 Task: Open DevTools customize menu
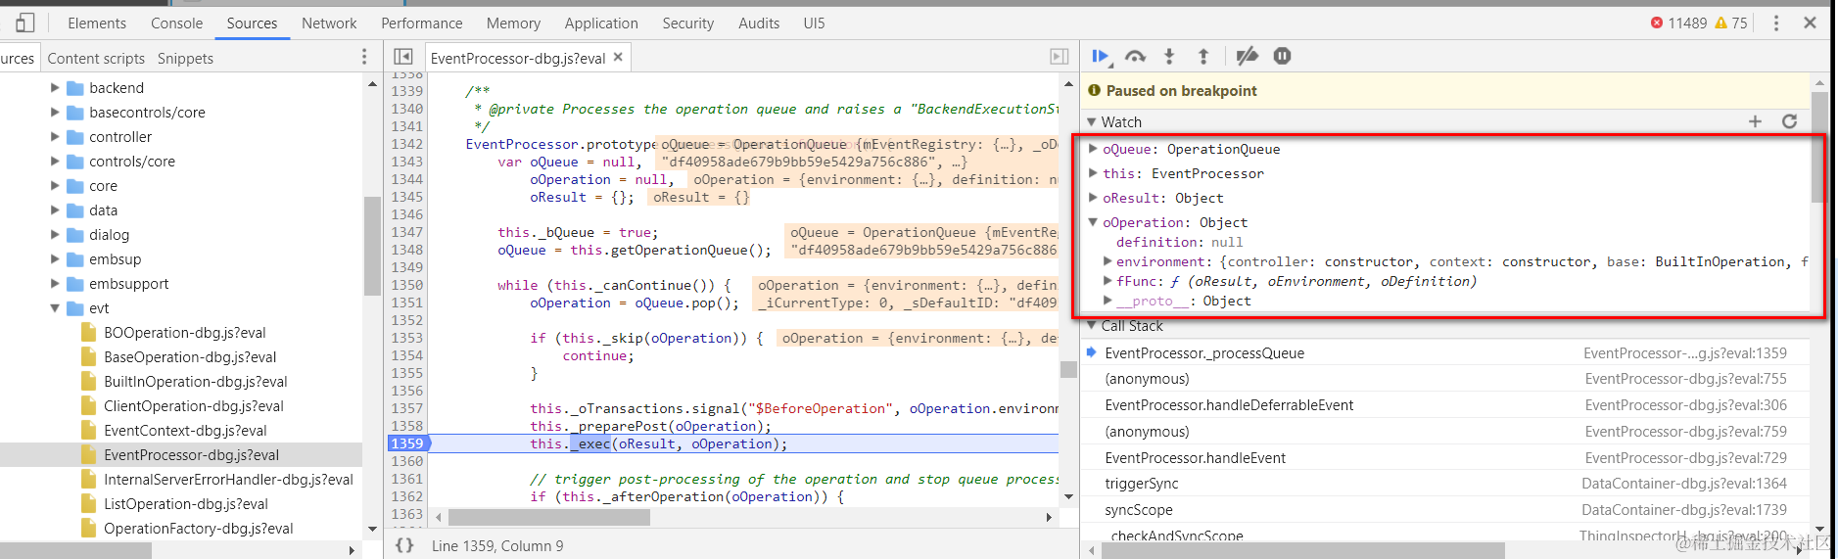click(x=1775, y=23)
